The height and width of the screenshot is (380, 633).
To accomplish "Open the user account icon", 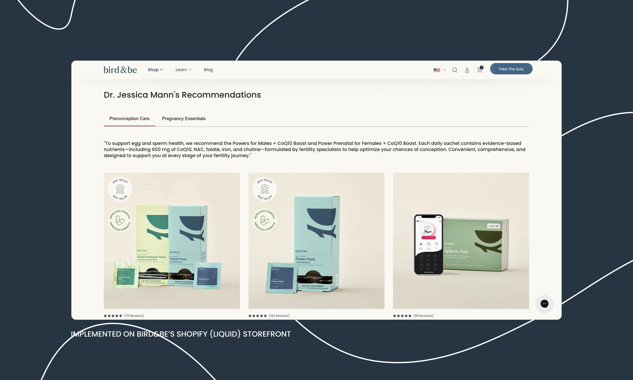I will [x=467, y=70].
